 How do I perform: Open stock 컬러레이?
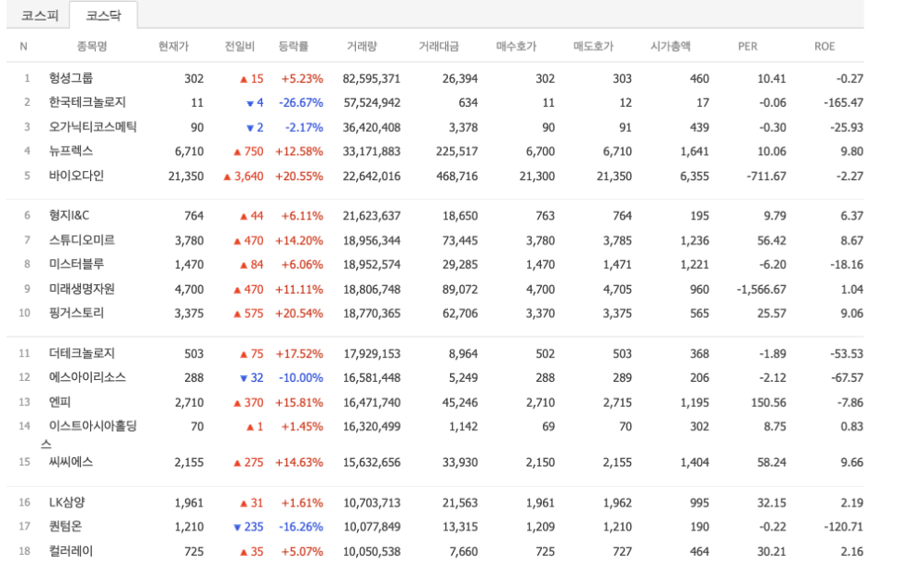[71, 551]
